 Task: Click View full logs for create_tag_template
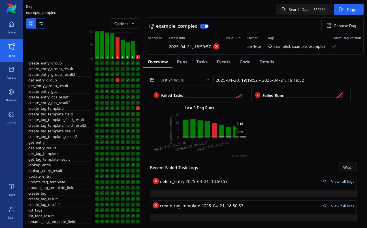coord(342,206)
